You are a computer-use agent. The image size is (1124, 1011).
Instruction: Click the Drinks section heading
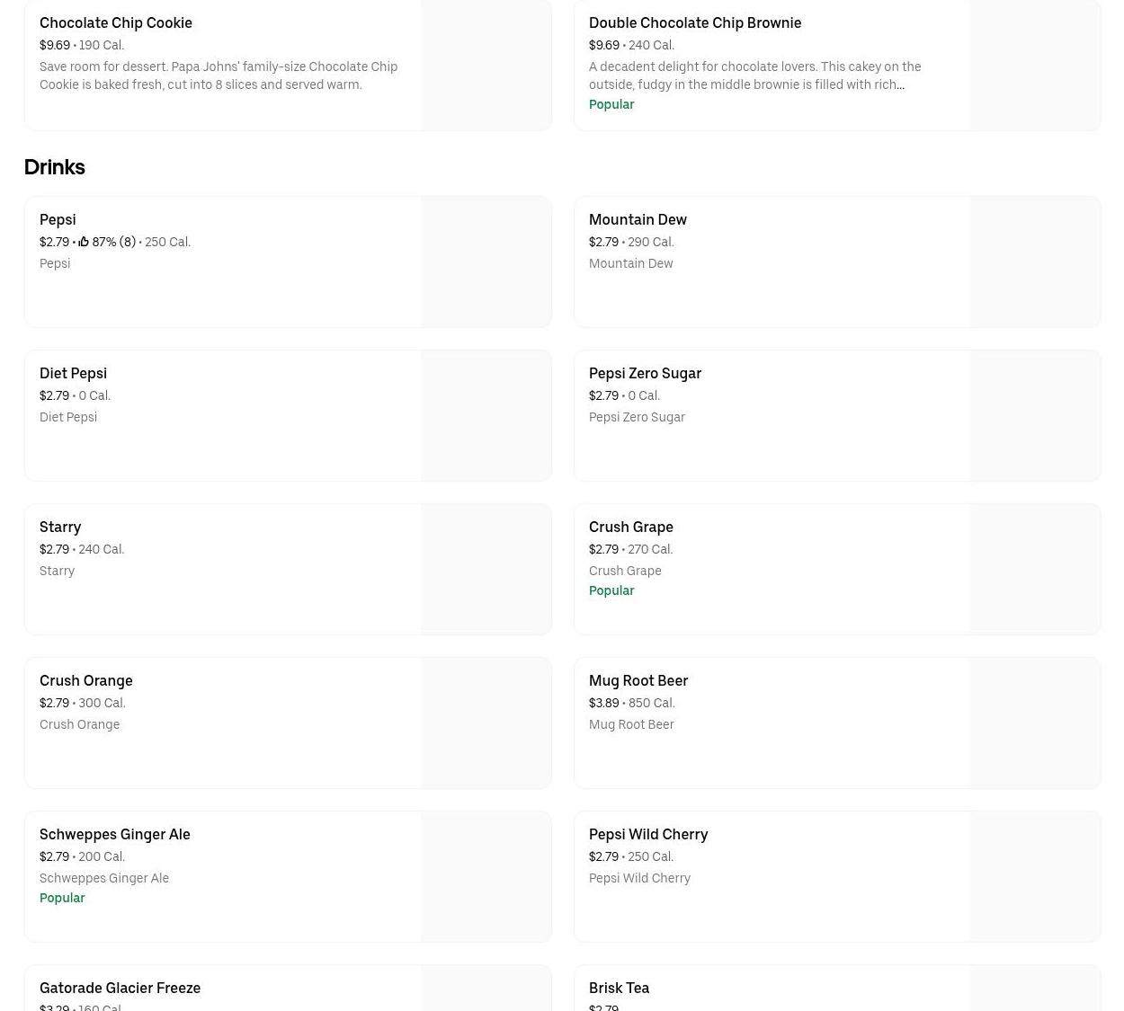click(54, 167)
